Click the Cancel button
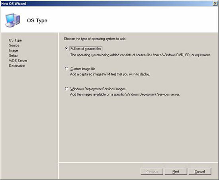 tap(200, 172)
